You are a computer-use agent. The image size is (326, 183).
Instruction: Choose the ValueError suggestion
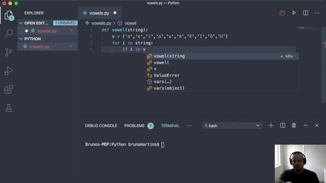coord(223,75)
